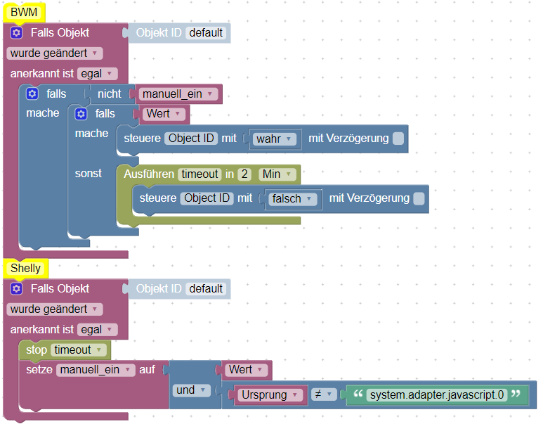
Task: Click gear icon on 'falls nicht' block
Action: (32, 94)
